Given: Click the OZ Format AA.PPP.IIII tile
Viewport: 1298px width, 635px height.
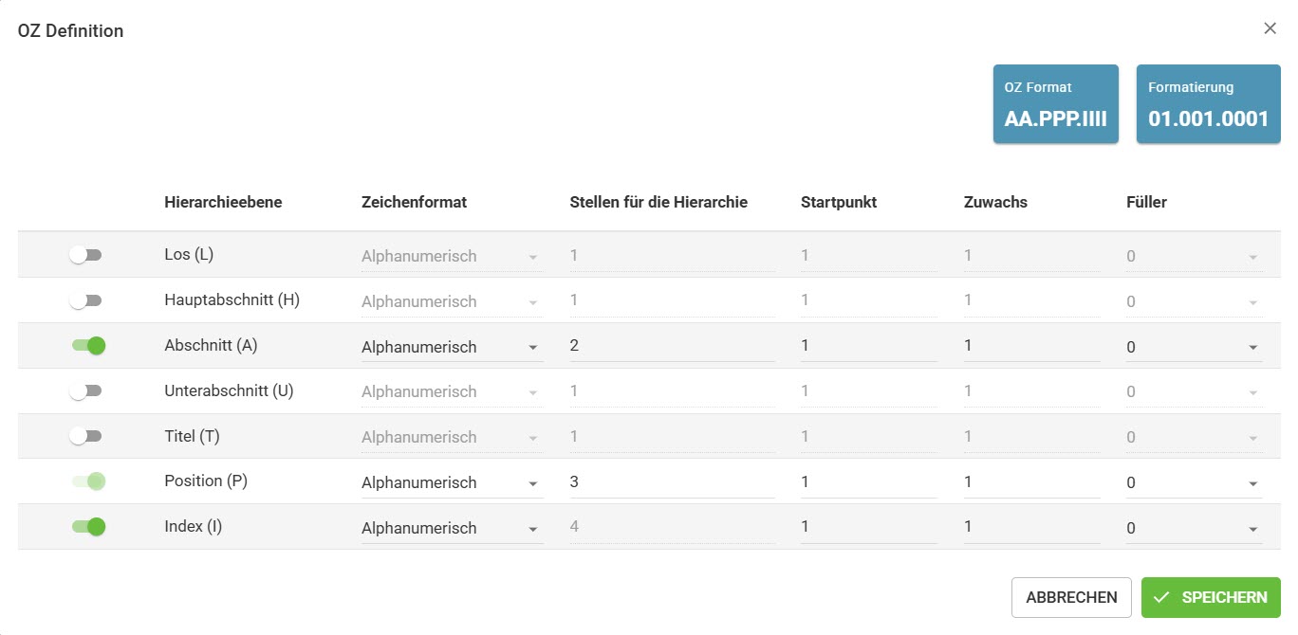Looking at the screenshot, I should pyautogui.click(x=1056, y=104).
